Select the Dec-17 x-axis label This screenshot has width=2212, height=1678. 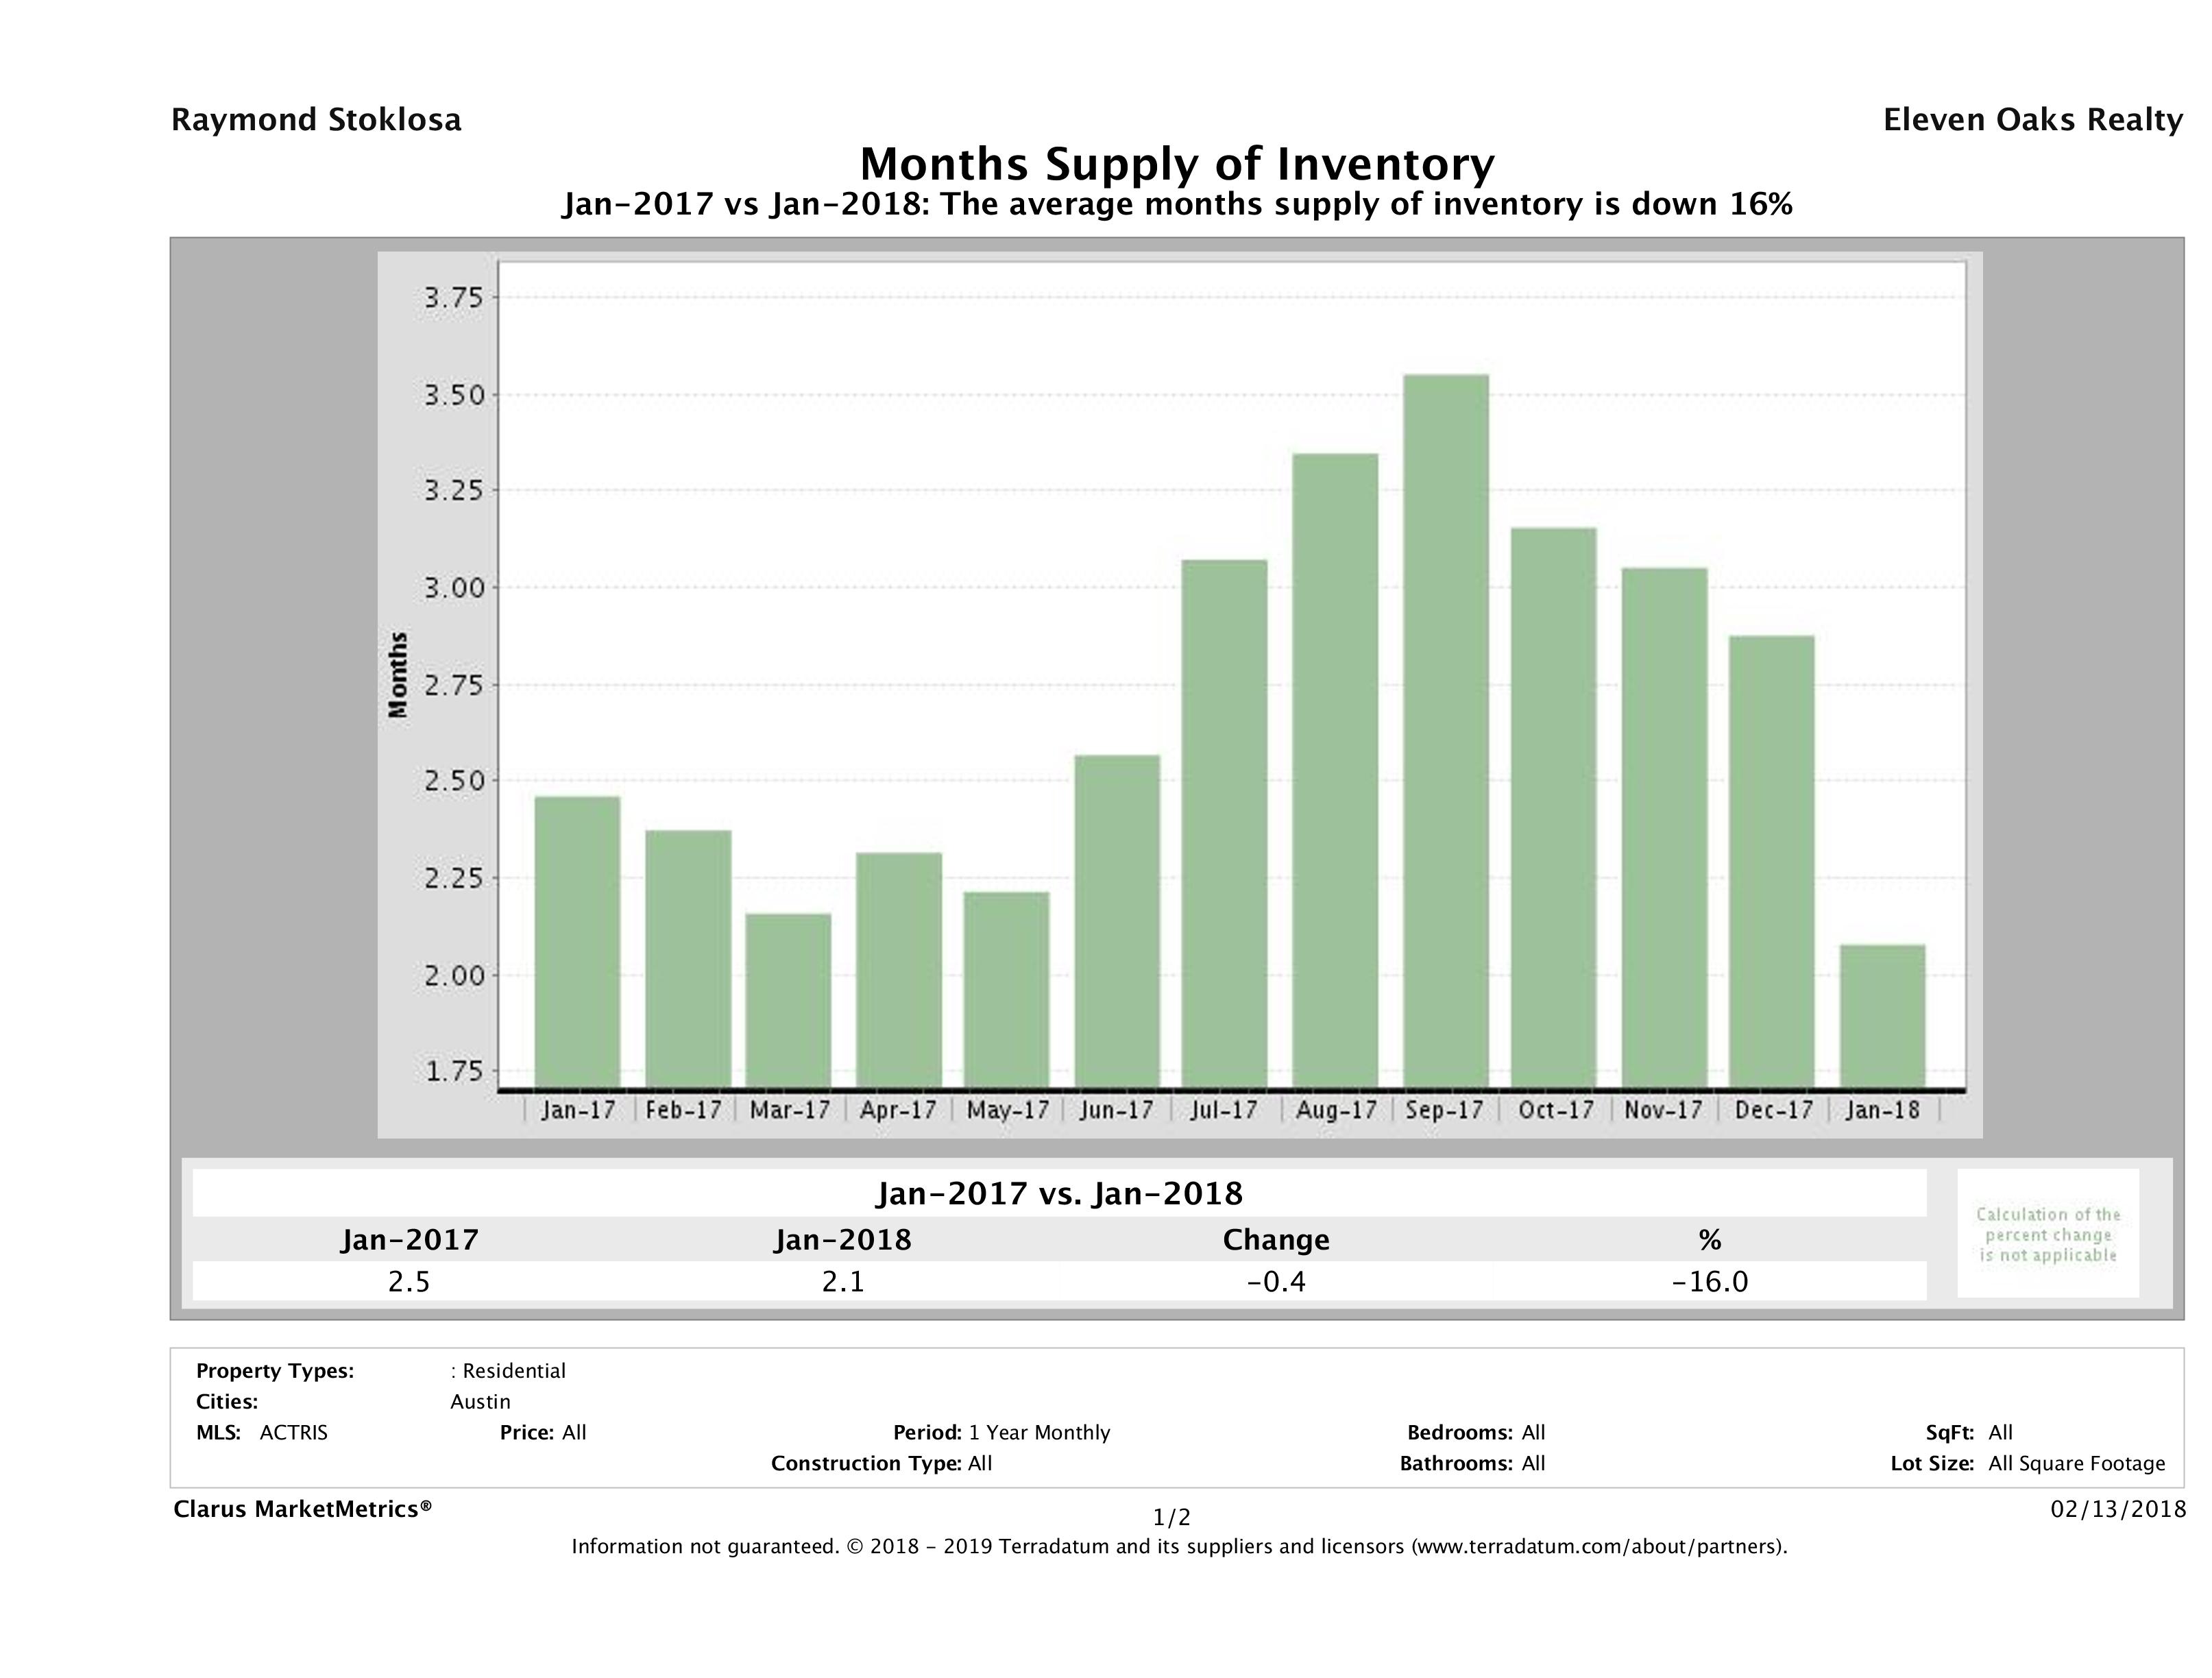tap(1773, 1110)
